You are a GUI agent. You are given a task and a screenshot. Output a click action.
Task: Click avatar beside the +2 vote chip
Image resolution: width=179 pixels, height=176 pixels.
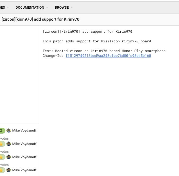tap(9, 130)
